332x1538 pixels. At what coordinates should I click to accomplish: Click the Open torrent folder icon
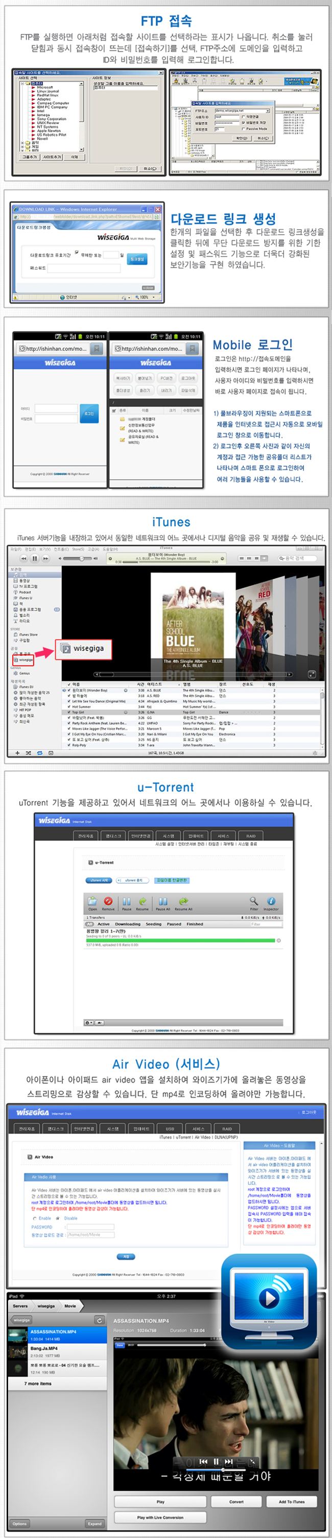click(92, 901)
